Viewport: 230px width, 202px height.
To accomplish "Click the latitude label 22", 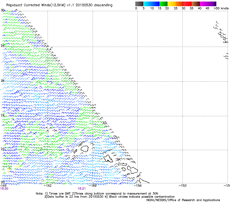I will coord(2,149).
